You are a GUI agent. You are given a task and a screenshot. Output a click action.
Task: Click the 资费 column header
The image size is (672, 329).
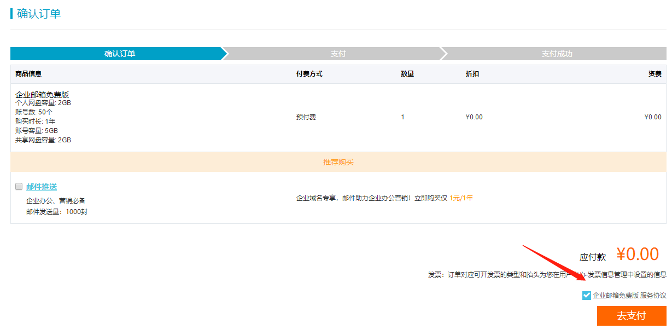click(x=655, y=74)
